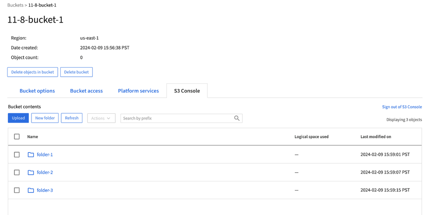
Task: Go to the Platform services tab
Action: pos(138,91)
